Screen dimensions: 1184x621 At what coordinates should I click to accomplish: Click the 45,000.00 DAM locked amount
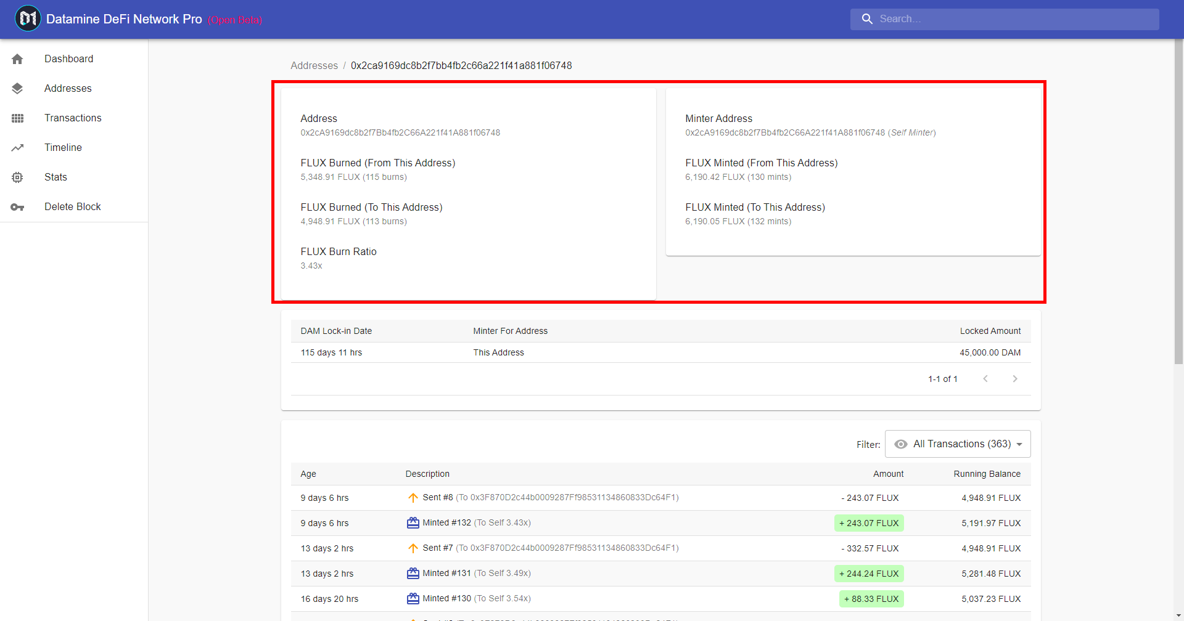pos(990,353)
